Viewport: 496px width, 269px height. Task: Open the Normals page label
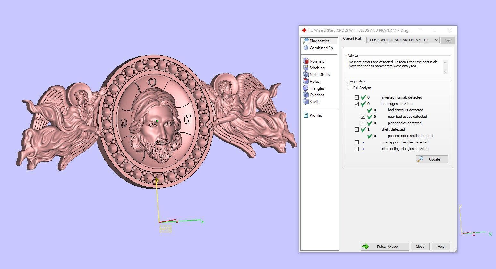(317, 61)
